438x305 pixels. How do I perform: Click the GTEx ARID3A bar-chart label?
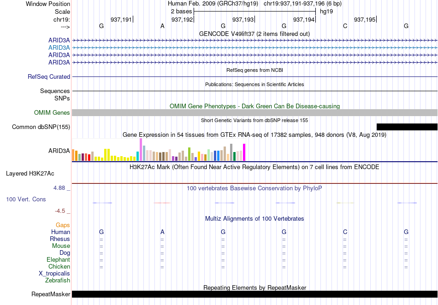pyautogui.click(x=59, y=151)
